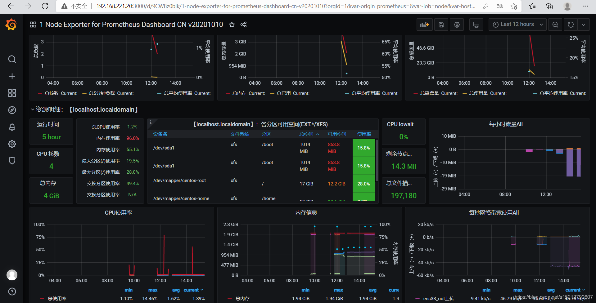This screenshot has width=596, height=303.
Task: Open the 每小时流量All panel title menu
Action: pos(506,124)
